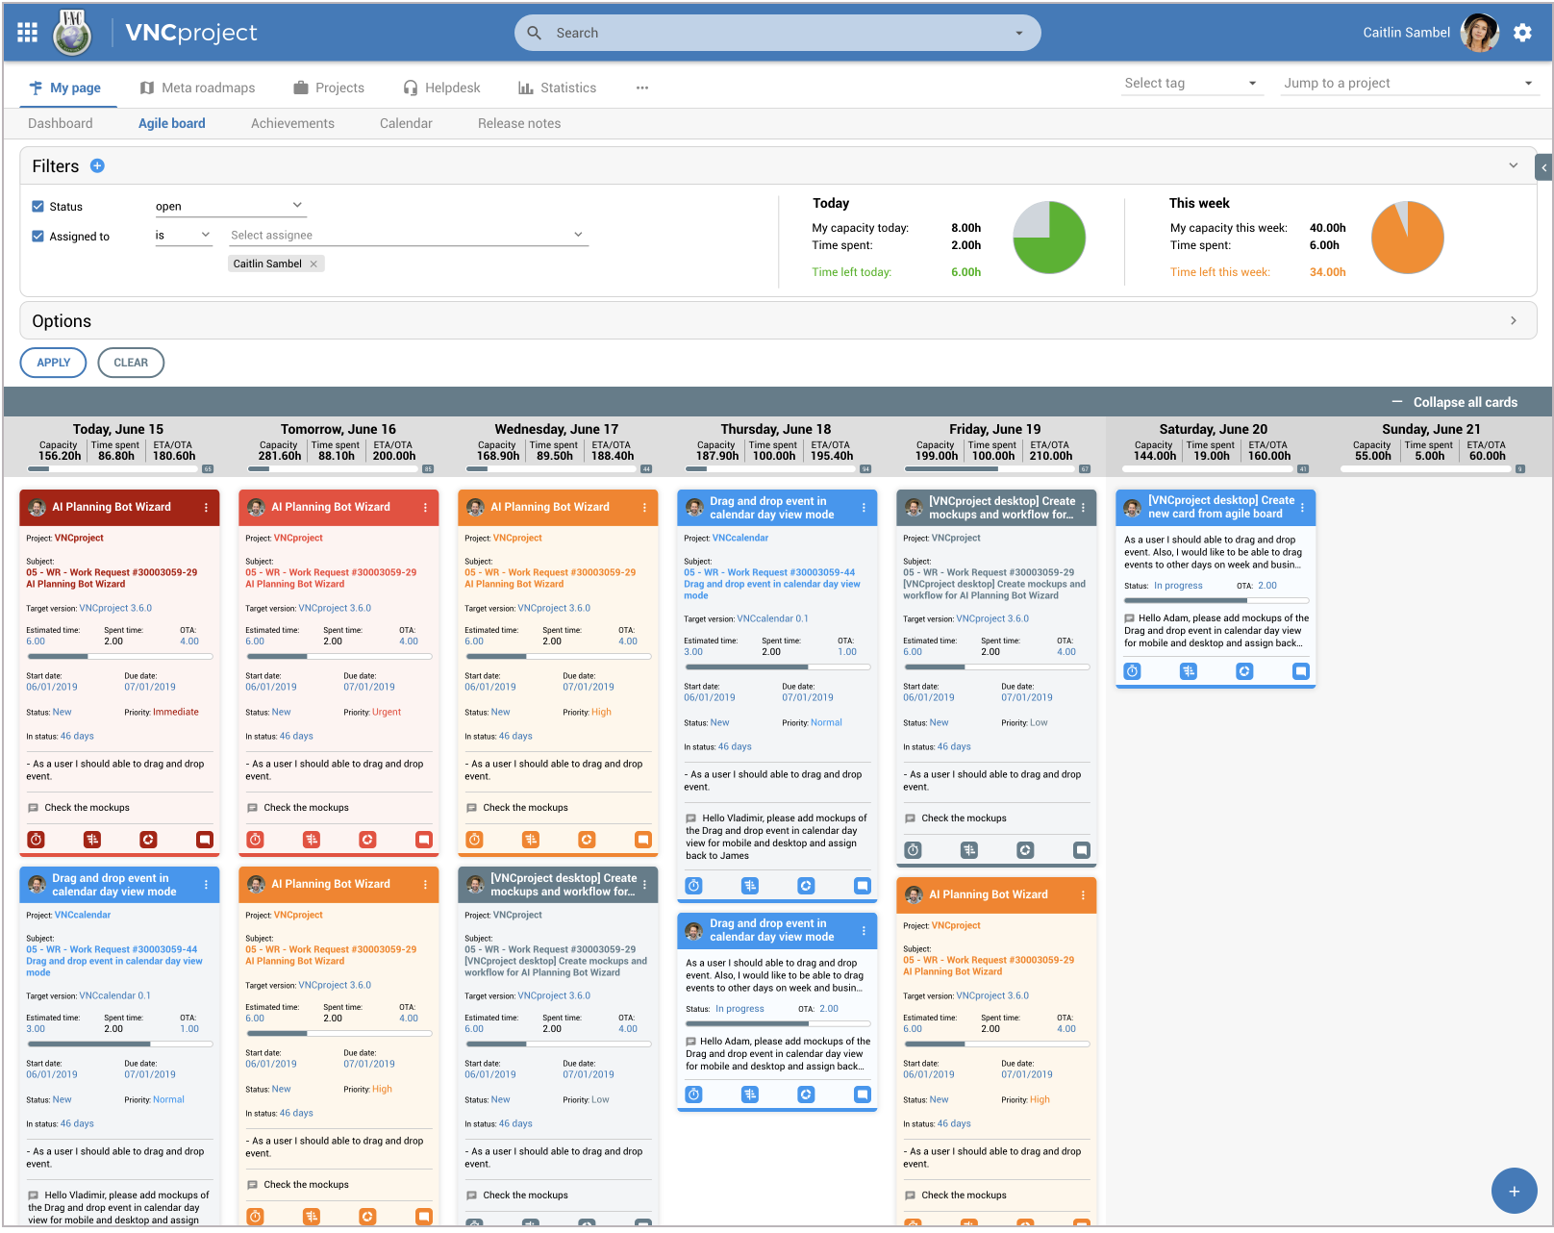Open the Select tag dropdown
Viewport: 1554px width, 1233px height.
[x=1191, y=84]
